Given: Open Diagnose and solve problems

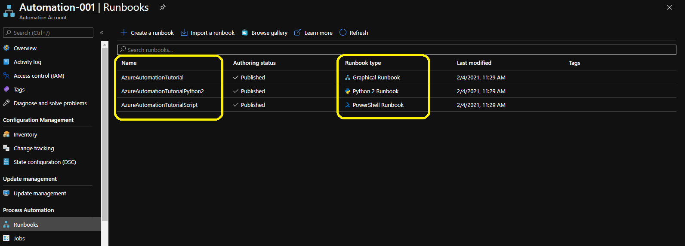Looking at the screenshot, I should pos(50,103).
